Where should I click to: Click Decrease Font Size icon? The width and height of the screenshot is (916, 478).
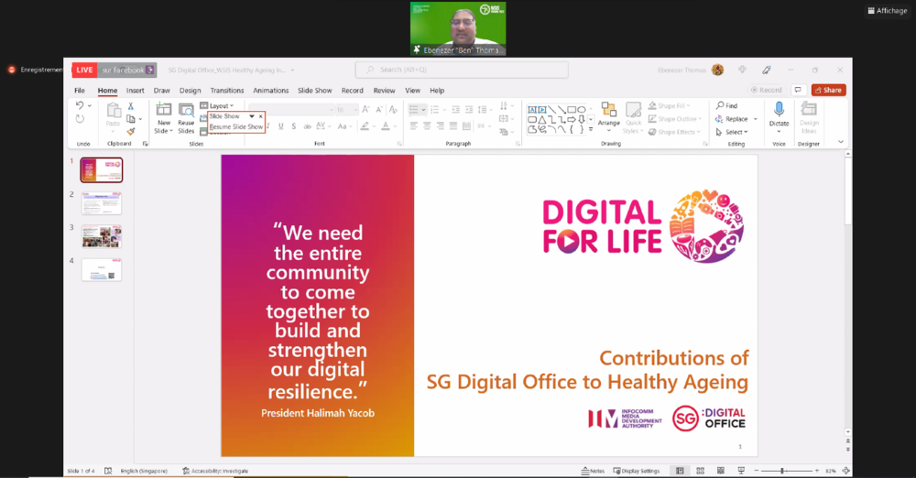coord(379,109)
